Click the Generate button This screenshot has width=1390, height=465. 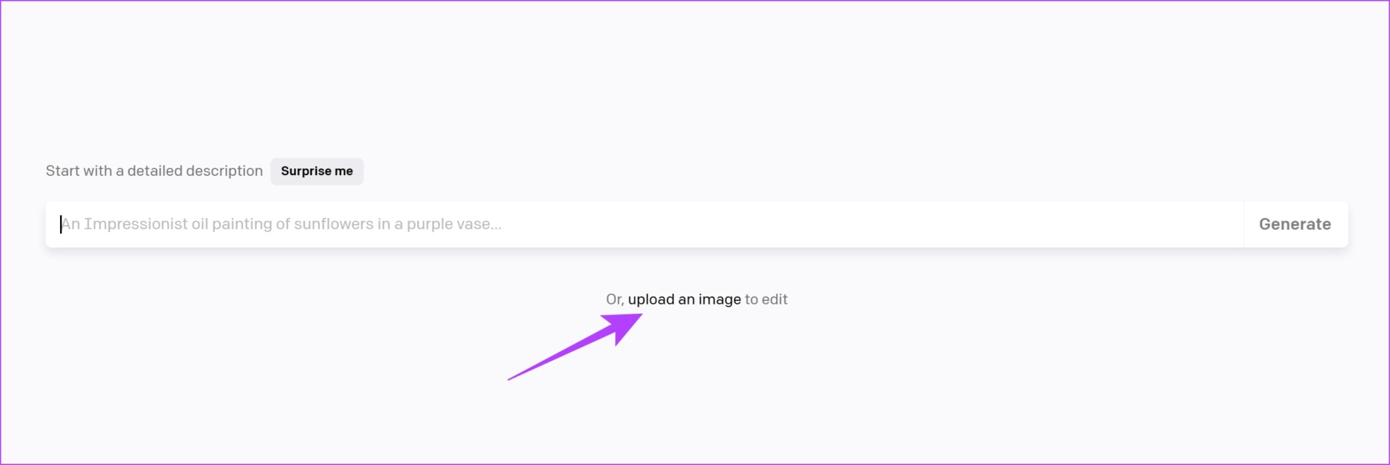[1295, 224]
